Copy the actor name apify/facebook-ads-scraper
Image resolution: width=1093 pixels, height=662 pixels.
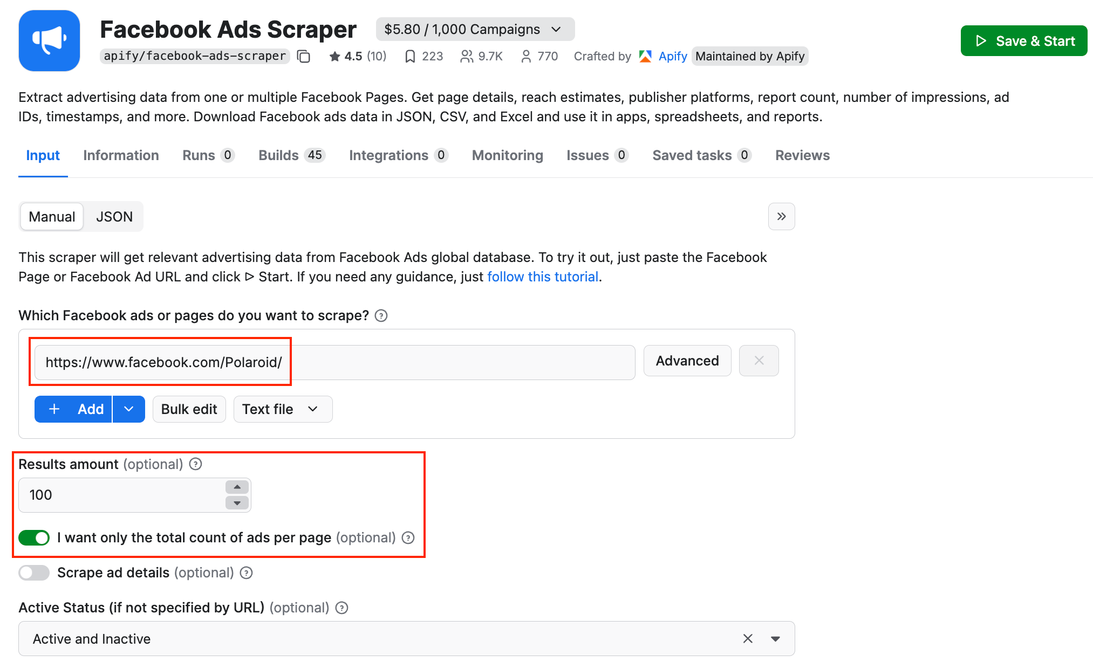pos(304,56)
